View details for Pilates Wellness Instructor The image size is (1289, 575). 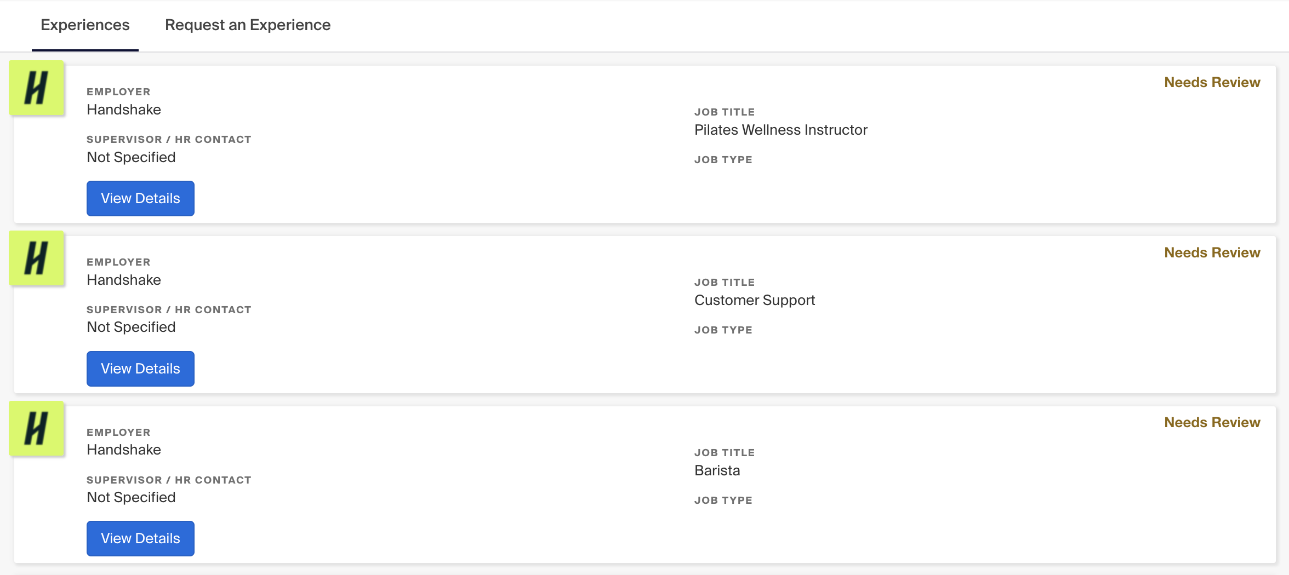(x=140, y=198)
